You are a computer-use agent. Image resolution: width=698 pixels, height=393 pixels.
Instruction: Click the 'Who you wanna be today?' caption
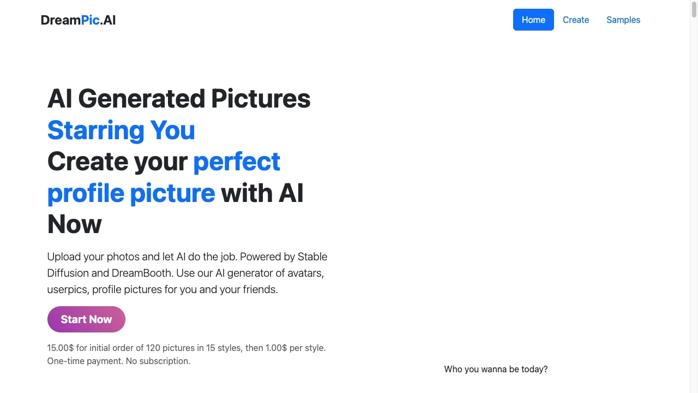point(496,369)
